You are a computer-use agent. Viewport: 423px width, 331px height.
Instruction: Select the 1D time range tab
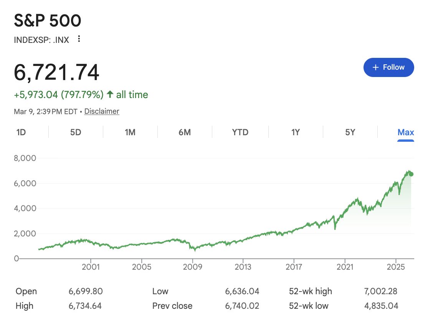(21, 133)
